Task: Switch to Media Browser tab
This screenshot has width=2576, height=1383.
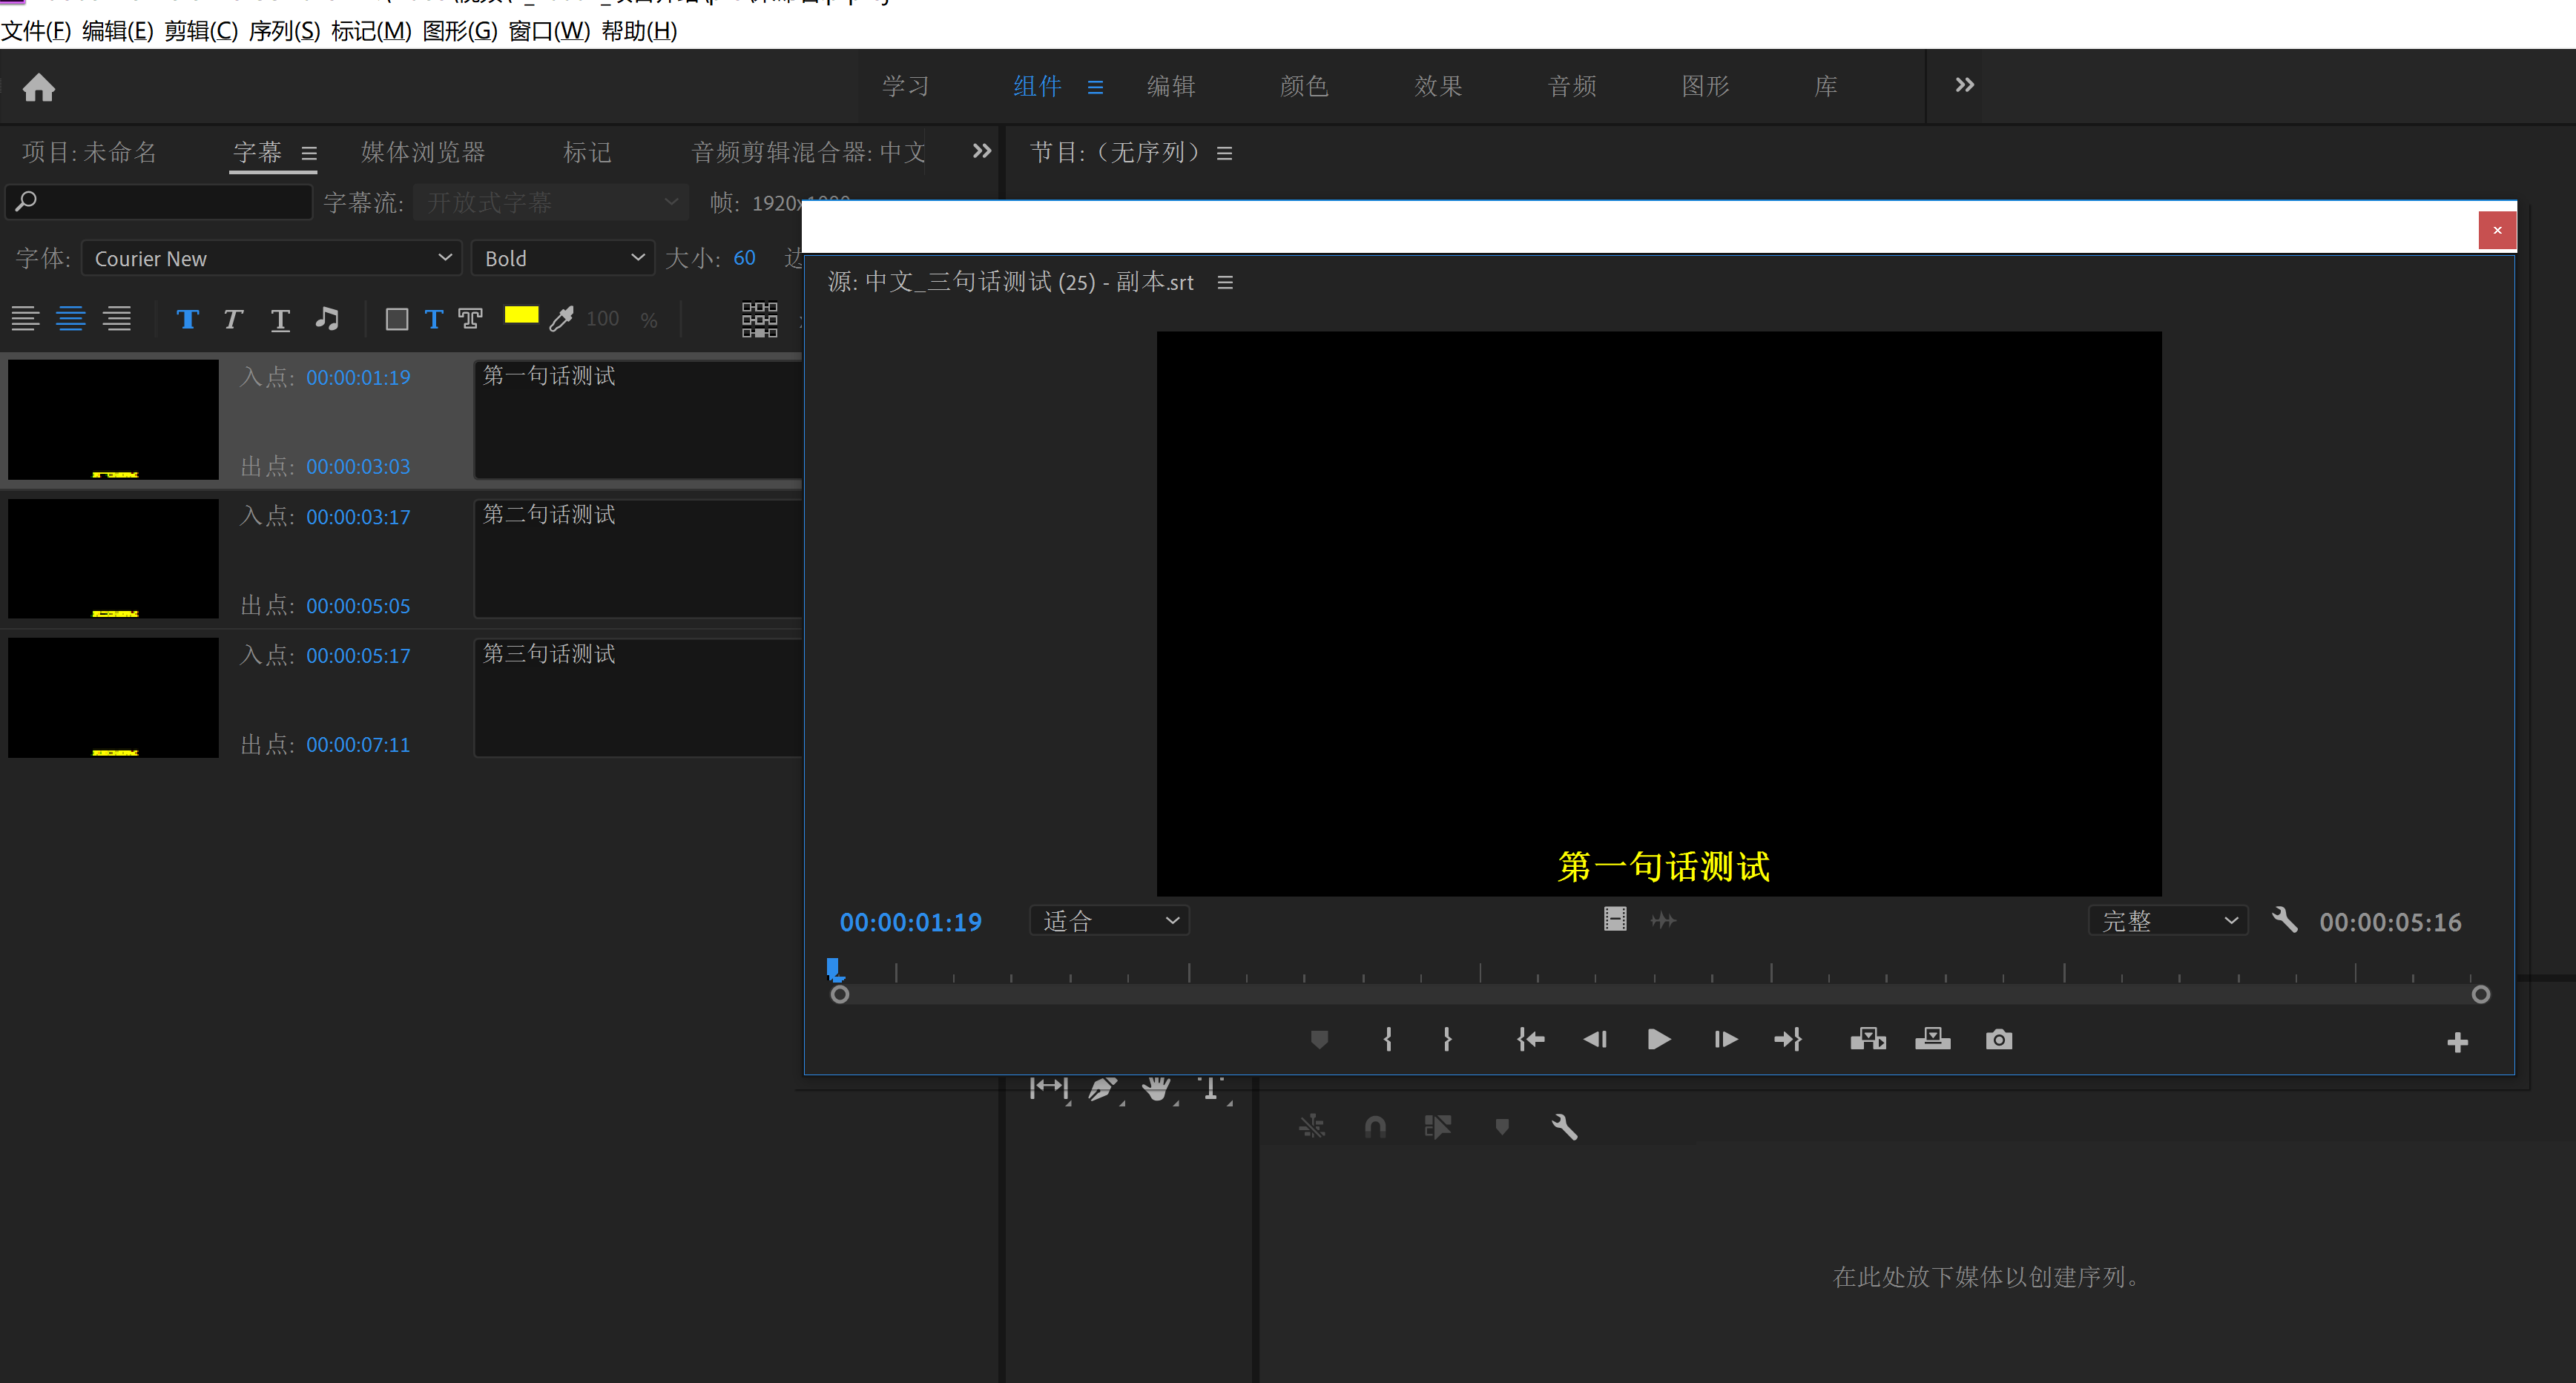Action: (x=423, y=152)
